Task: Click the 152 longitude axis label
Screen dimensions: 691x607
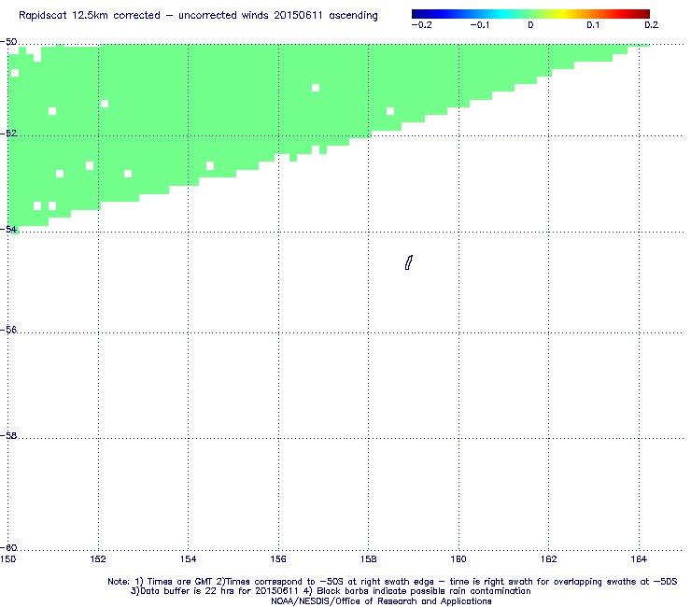Action: [98, 559]
